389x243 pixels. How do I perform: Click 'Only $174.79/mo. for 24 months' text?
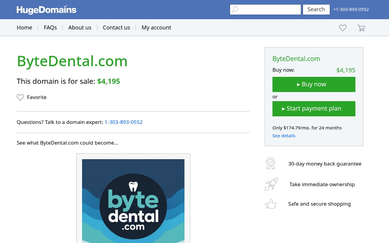click(x=307, y=128)
